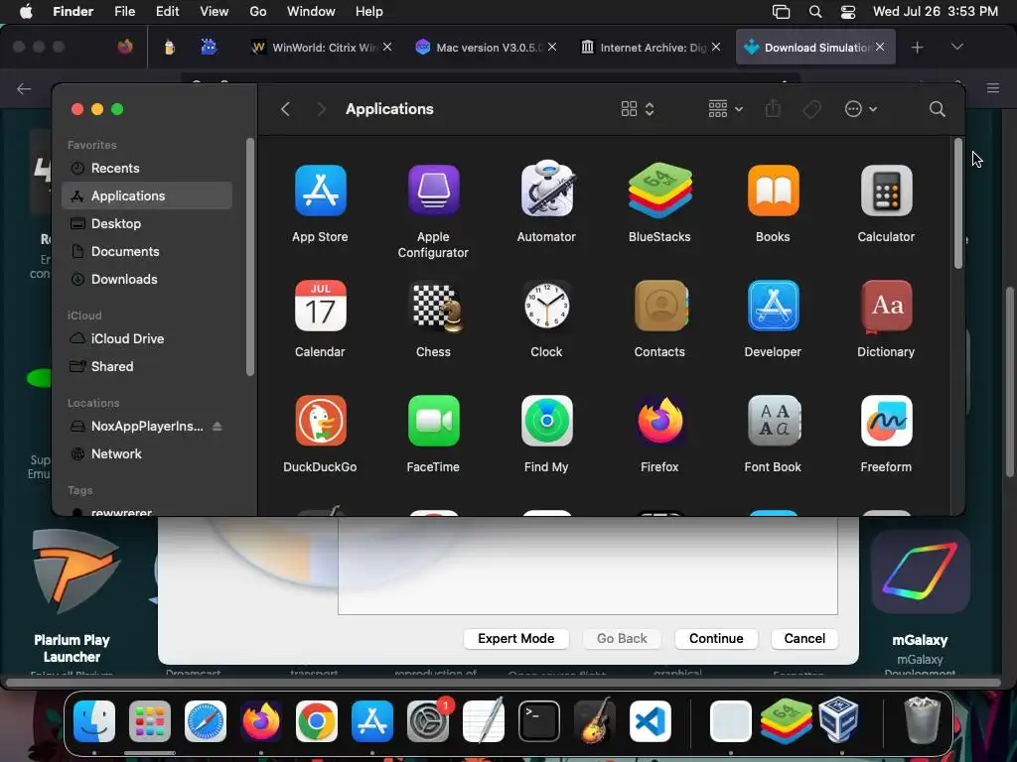Open Visual Studio Code from Dock
The height and width of the screenshot is (762, 1017).
point(651,721)
